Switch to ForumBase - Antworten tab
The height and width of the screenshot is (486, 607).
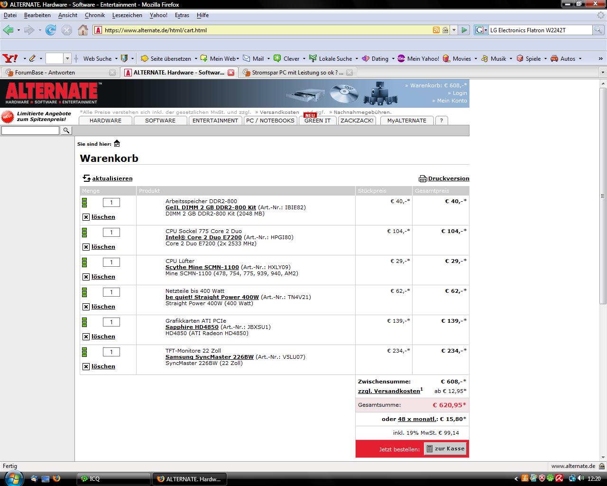(60, 73)
